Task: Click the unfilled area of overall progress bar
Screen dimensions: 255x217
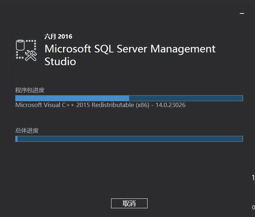Action: tap(130, 139)
